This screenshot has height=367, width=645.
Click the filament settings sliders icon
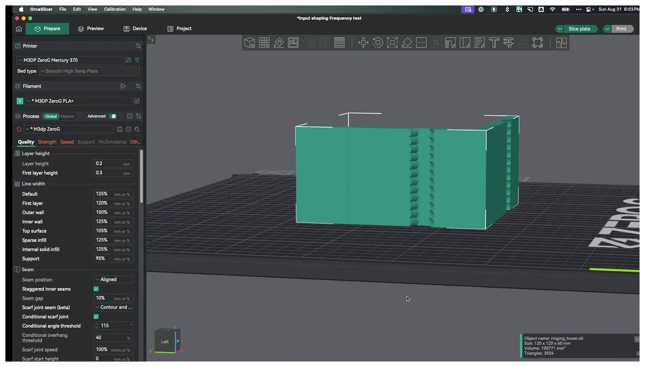click(138, 86)
